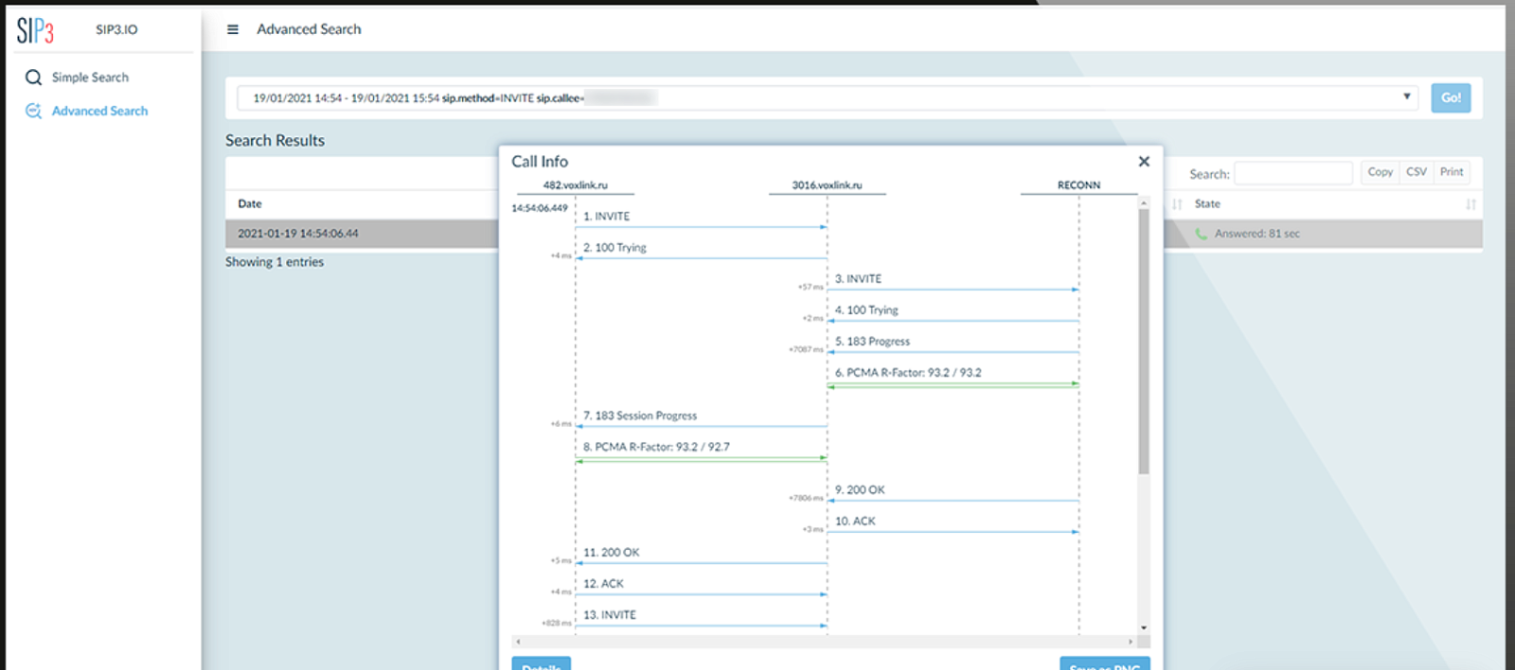Click the green phone answered icon
The height and width of the screenshot is (670, 1515).
coord(1201,234)
